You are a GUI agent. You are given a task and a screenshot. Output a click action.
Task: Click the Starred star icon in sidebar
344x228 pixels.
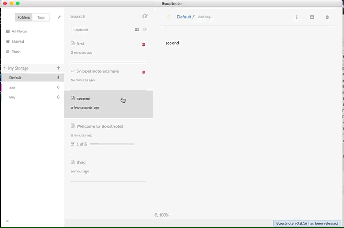coord(8,42)
